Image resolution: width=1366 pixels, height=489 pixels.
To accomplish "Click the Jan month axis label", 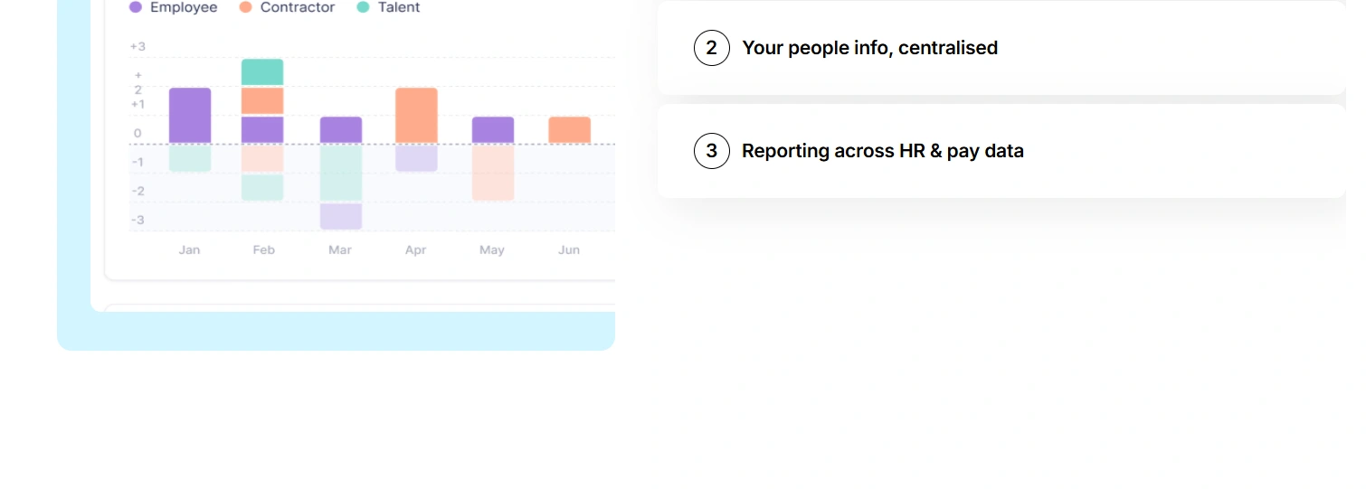I will (190, 249).
